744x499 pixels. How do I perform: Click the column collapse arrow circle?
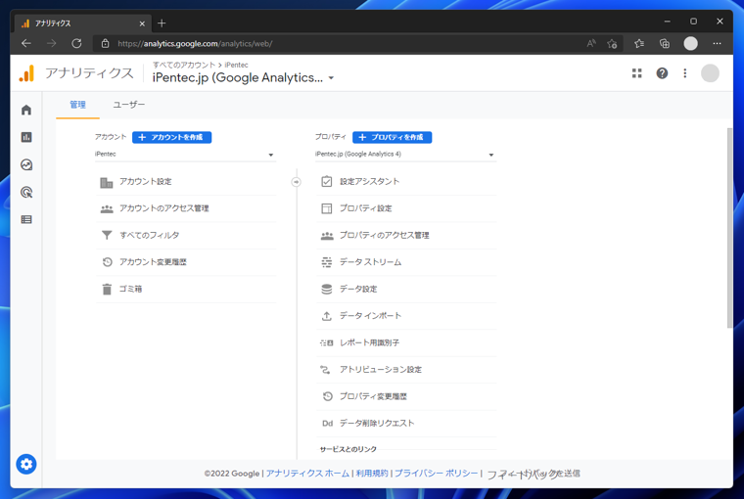[296, 182]
